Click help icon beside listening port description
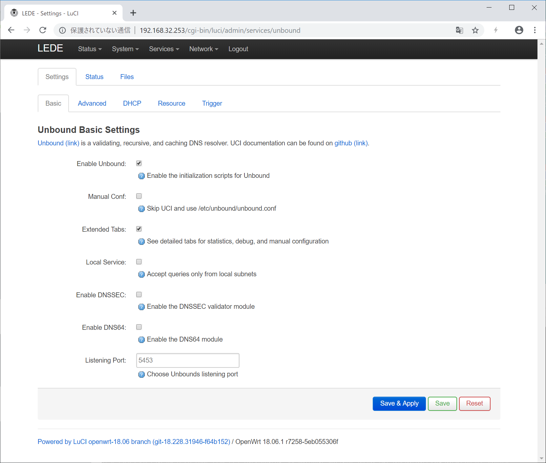The image size is (546, 463). [141, 374]
